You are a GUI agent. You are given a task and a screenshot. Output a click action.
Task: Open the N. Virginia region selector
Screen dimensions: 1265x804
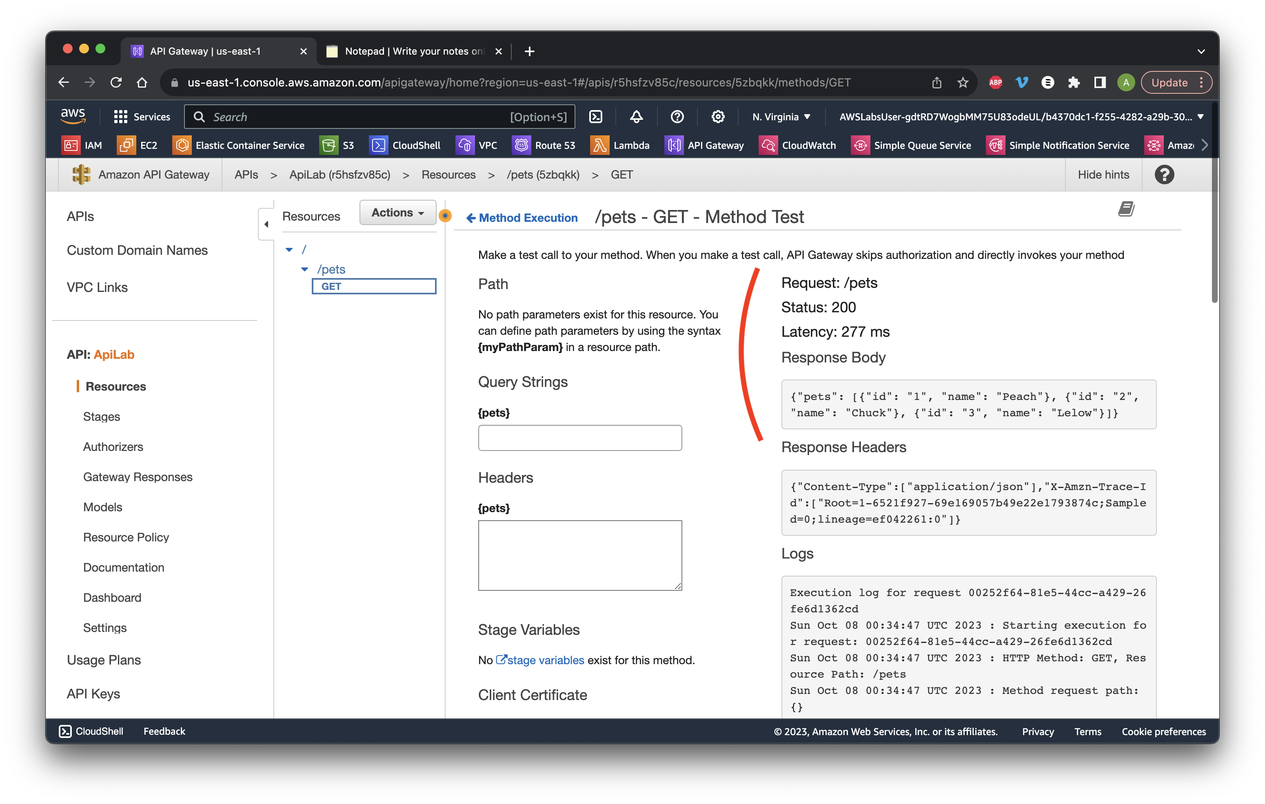point(781,117)
